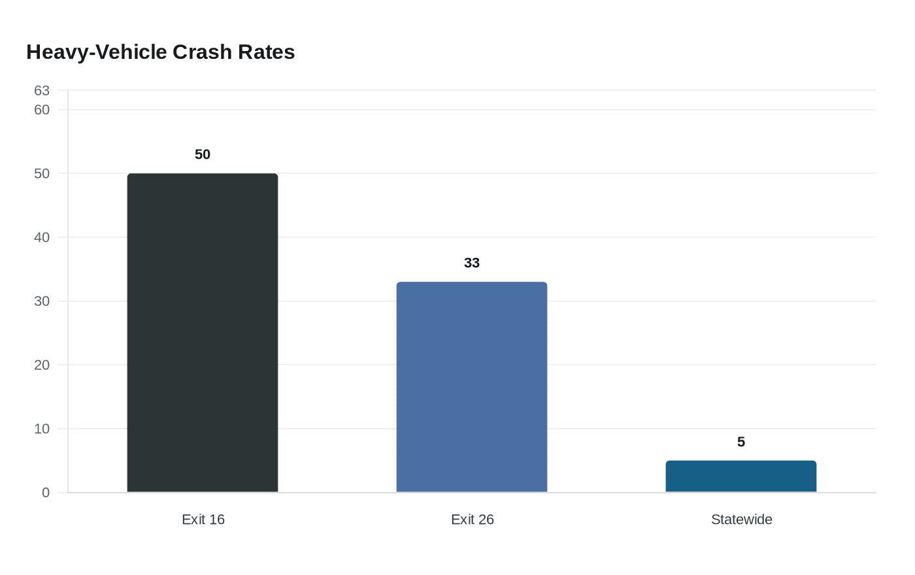Viewport: 915px width, 575px height.
Task: Click the Statewide x-axis label
Action: pos(742,519)
